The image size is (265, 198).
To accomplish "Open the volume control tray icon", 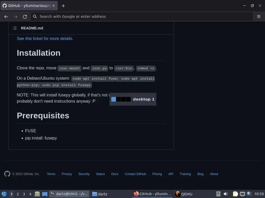I will tap(226, 194).
